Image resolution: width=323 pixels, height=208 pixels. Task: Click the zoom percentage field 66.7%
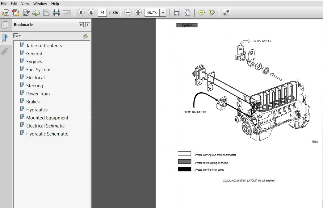(152, 13)
